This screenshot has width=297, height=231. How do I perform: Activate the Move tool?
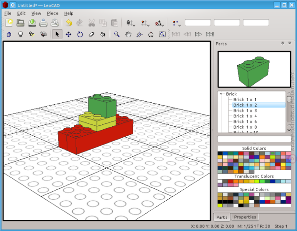(69, 34)
